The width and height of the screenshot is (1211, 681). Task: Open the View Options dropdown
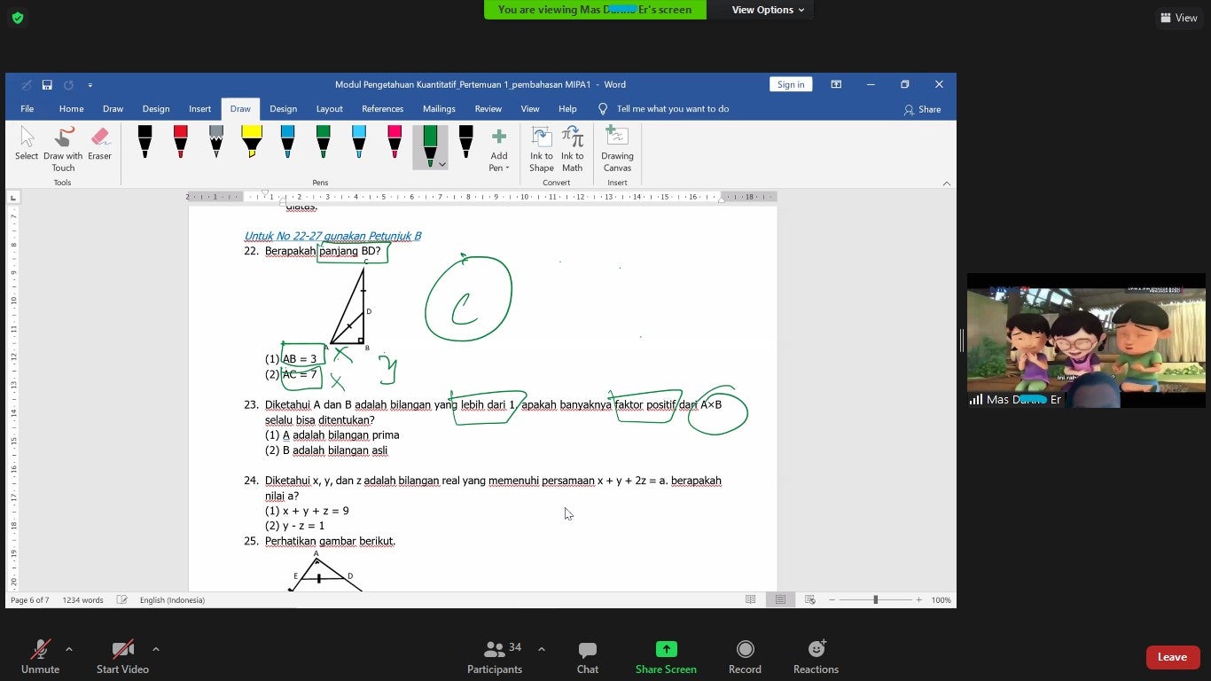coord(768,10)
